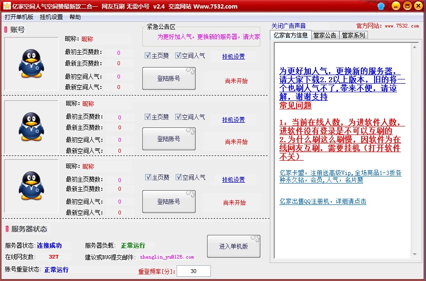
Task: Click the 服务器状态 section heading
Action: [29, 229]
